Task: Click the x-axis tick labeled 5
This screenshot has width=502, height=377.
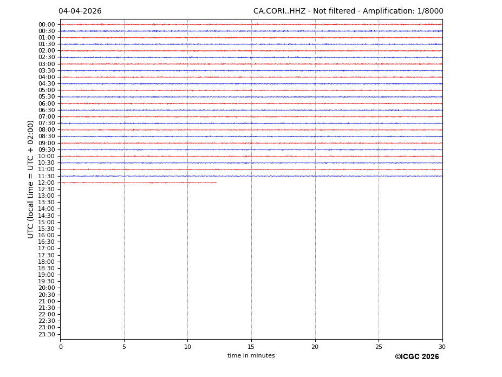Action: tap(124, 347)
